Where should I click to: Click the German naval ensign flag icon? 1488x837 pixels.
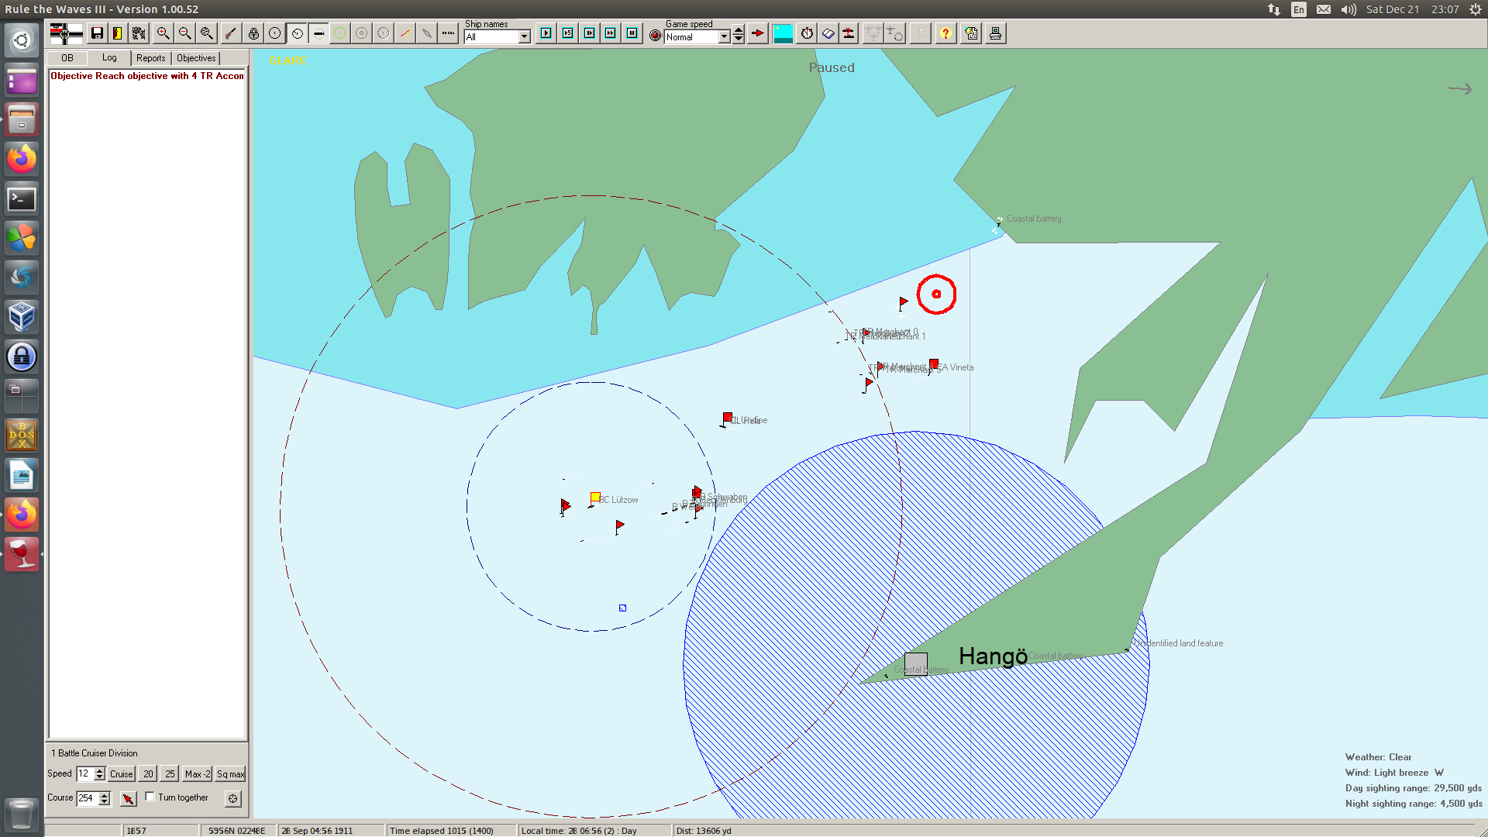click(66, 33)
